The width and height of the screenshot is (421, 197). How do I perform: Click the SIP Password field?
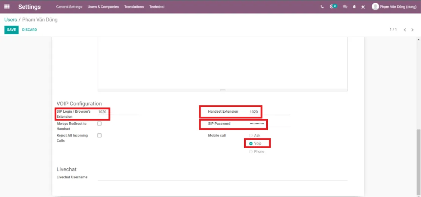coord(270,124)
